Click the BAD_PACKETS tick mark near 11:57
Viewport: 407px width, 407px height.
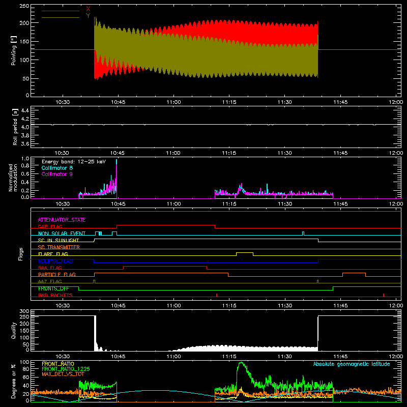coord(384,295)
